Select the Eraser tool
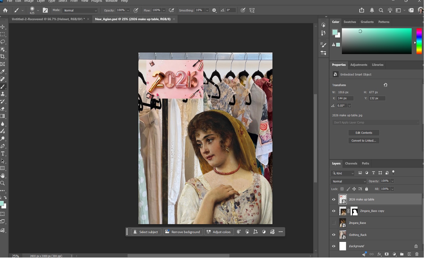 3,109
